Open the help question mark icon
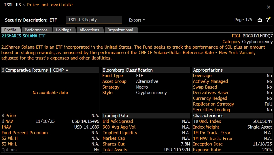Viewport: 274px width, 155px height. click(x=267, y=20)
